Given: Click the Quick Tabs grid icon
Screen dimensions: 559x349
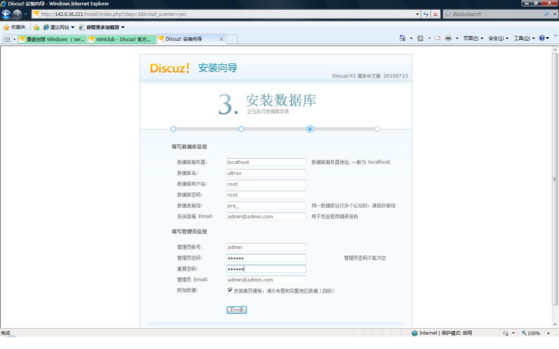Looking at the screenshot, I should 7,39.
